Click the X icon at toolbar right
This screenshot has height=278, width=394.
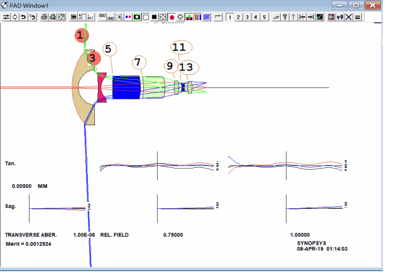(349, 17)
